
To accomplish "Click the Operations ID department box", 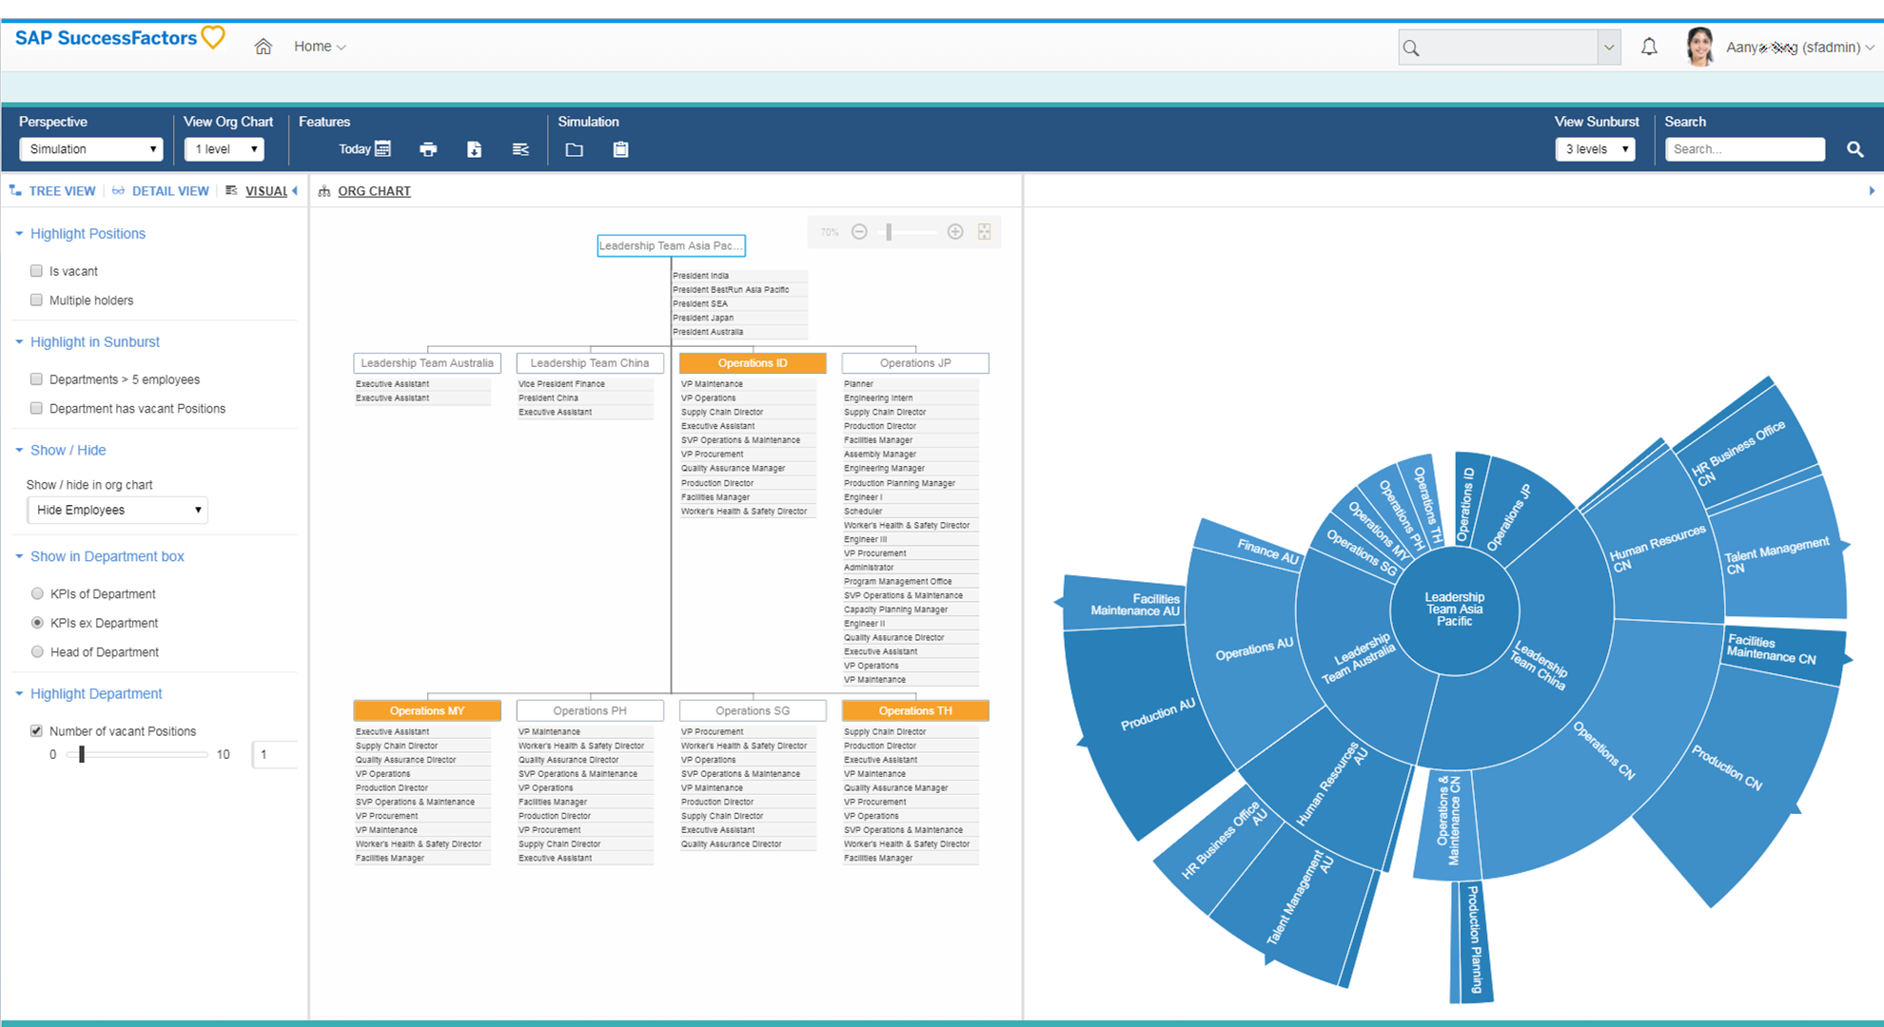I will pyautogui.click(x=752, y=363).
